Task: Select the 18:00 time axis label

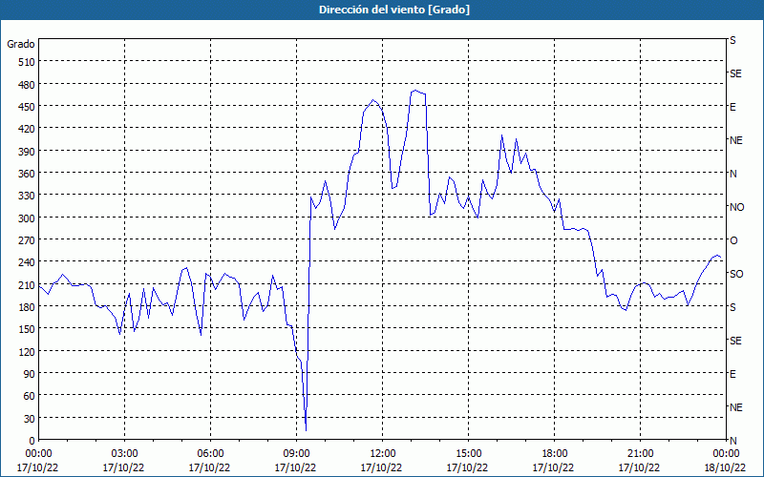Action: pyautogui.click(x=554, y=454)
